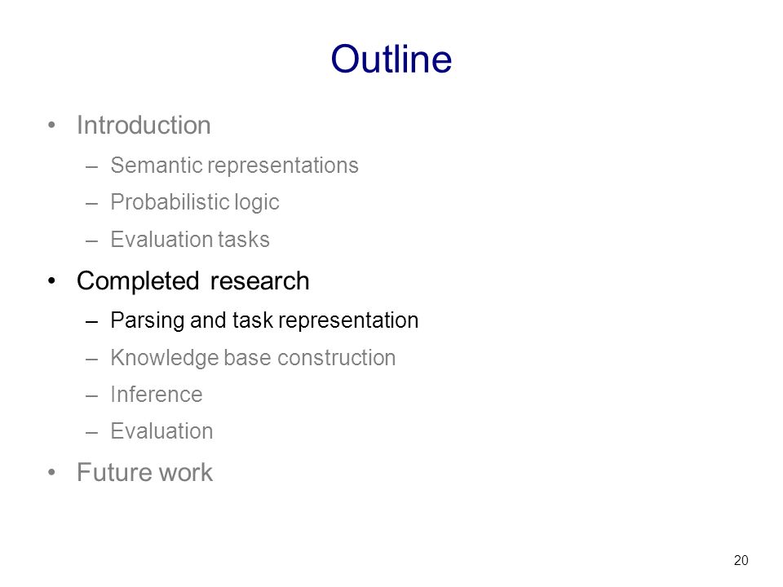Viewport: 783px width, 587px height.
Task: Click the slide number 20
Action: point(741,561)
